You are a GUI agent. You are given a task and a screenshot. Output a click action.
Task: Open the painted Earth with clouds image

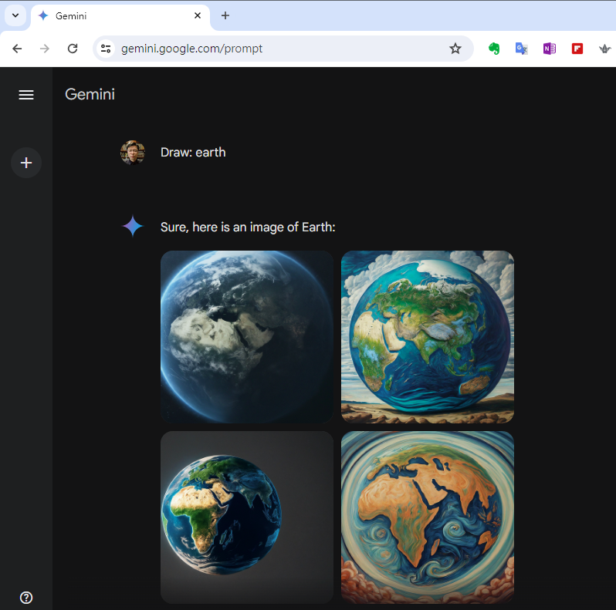click(x=428, y=337)
